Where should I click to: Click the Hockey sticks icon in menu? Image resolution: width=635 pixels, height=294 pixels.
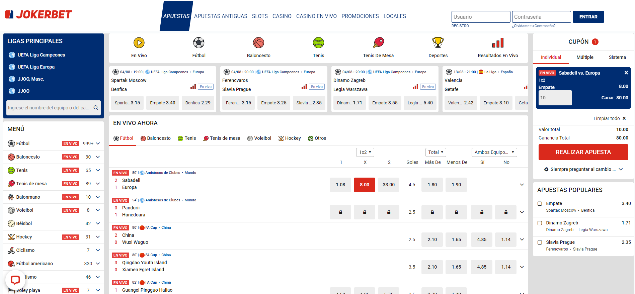pos(11,237)
